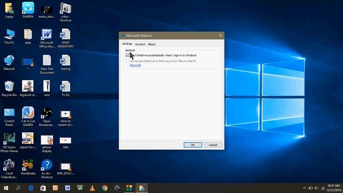Open the JOINT INVENTORY document
This screenshot has width=343, height=193.
tap(65, 38)
